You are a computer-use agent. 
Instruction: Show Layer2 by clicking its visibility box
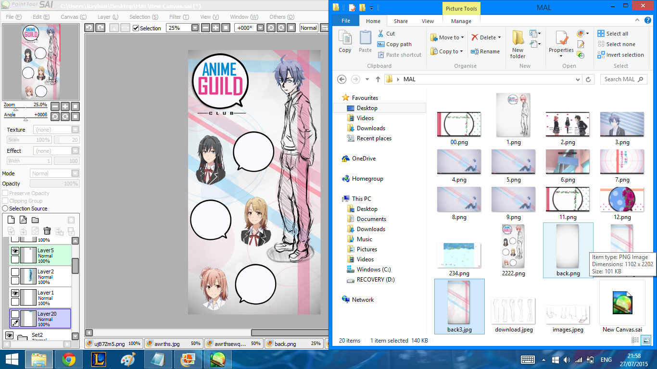coord(15,271)
